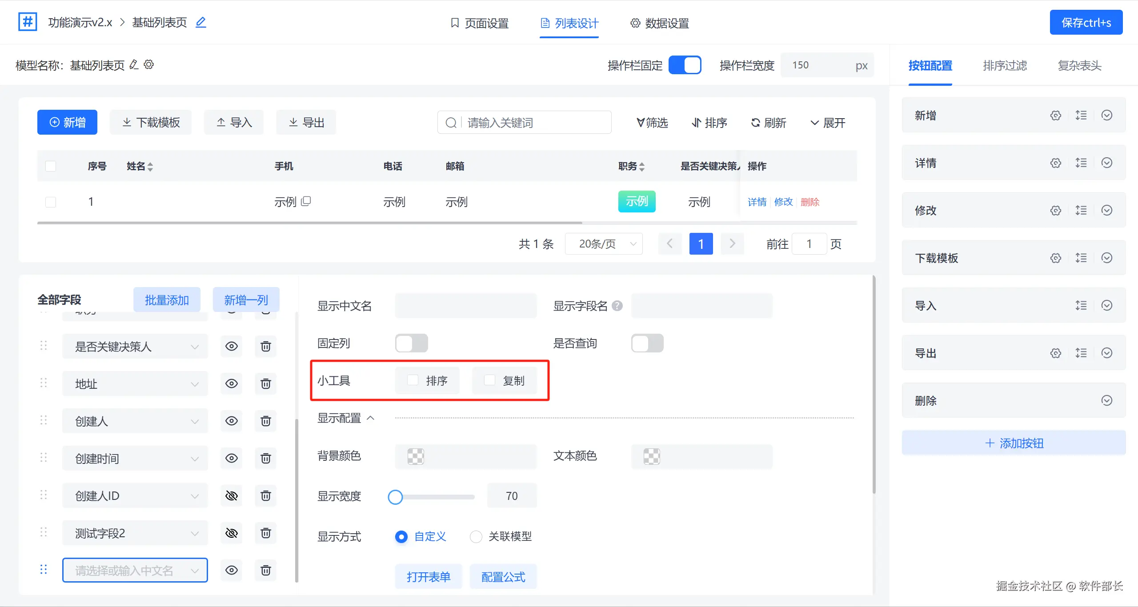The image size is (1138, 607).
Task: Open the 排序过滤 tab
Action: (1005, 66)
